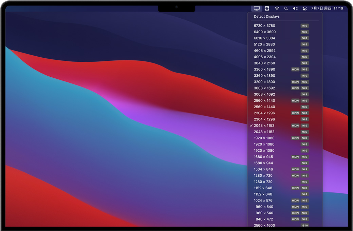Select 840 × 472 HiDPI resolution
Viewport: 353px width, 231px height.
[x=264, y=219]
